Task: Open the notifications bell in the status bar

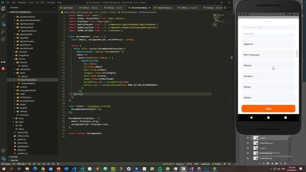Action: coord(229,164)
